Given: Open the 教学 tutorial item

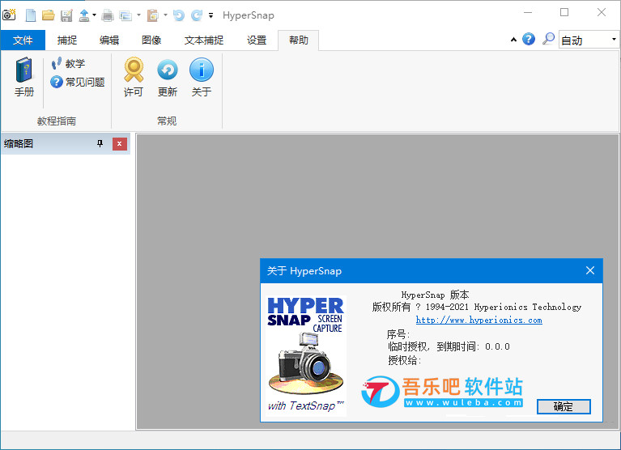Looking at the screenshot, I should point(68,63).
